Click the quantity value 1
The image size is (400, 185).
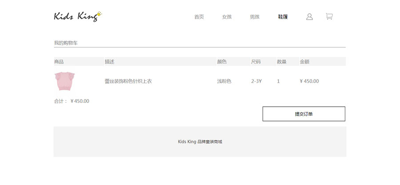click(278, 81)
